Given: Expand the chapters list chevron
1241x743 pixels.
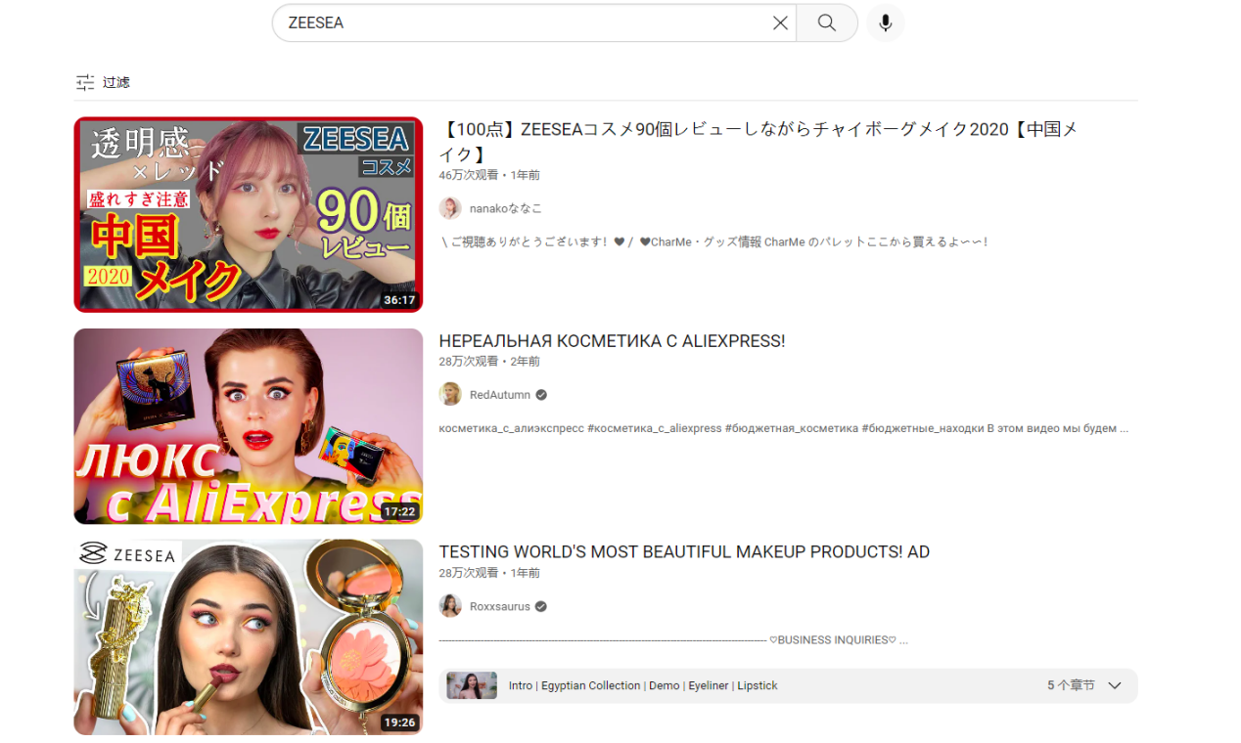Looking at the screenshot, I should [x=1114, y=685].
